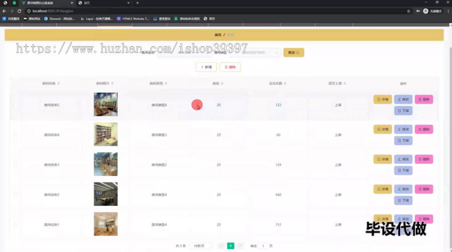Click 下架 for row 房间名称5
This screenshot has height=252, width=452.
tap(403, 111)
